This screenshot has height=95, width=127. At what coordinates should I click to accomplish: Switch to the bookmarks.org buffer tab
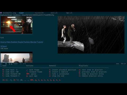(x=10, y=13)
